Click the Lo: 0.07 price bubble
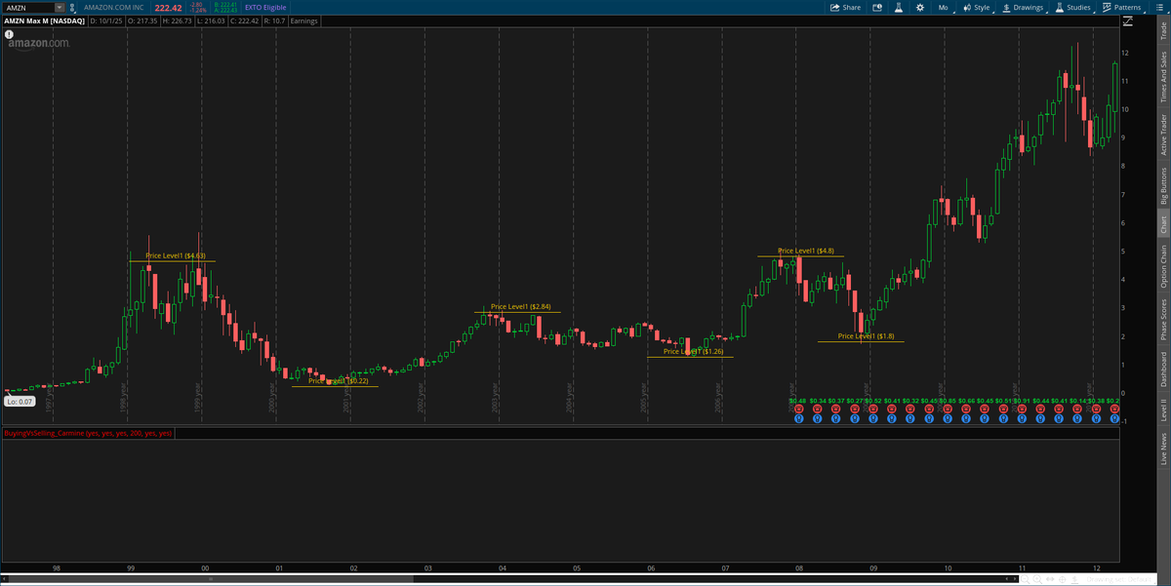This screenshot has height=586, width=1171. [x=19, y=402]
